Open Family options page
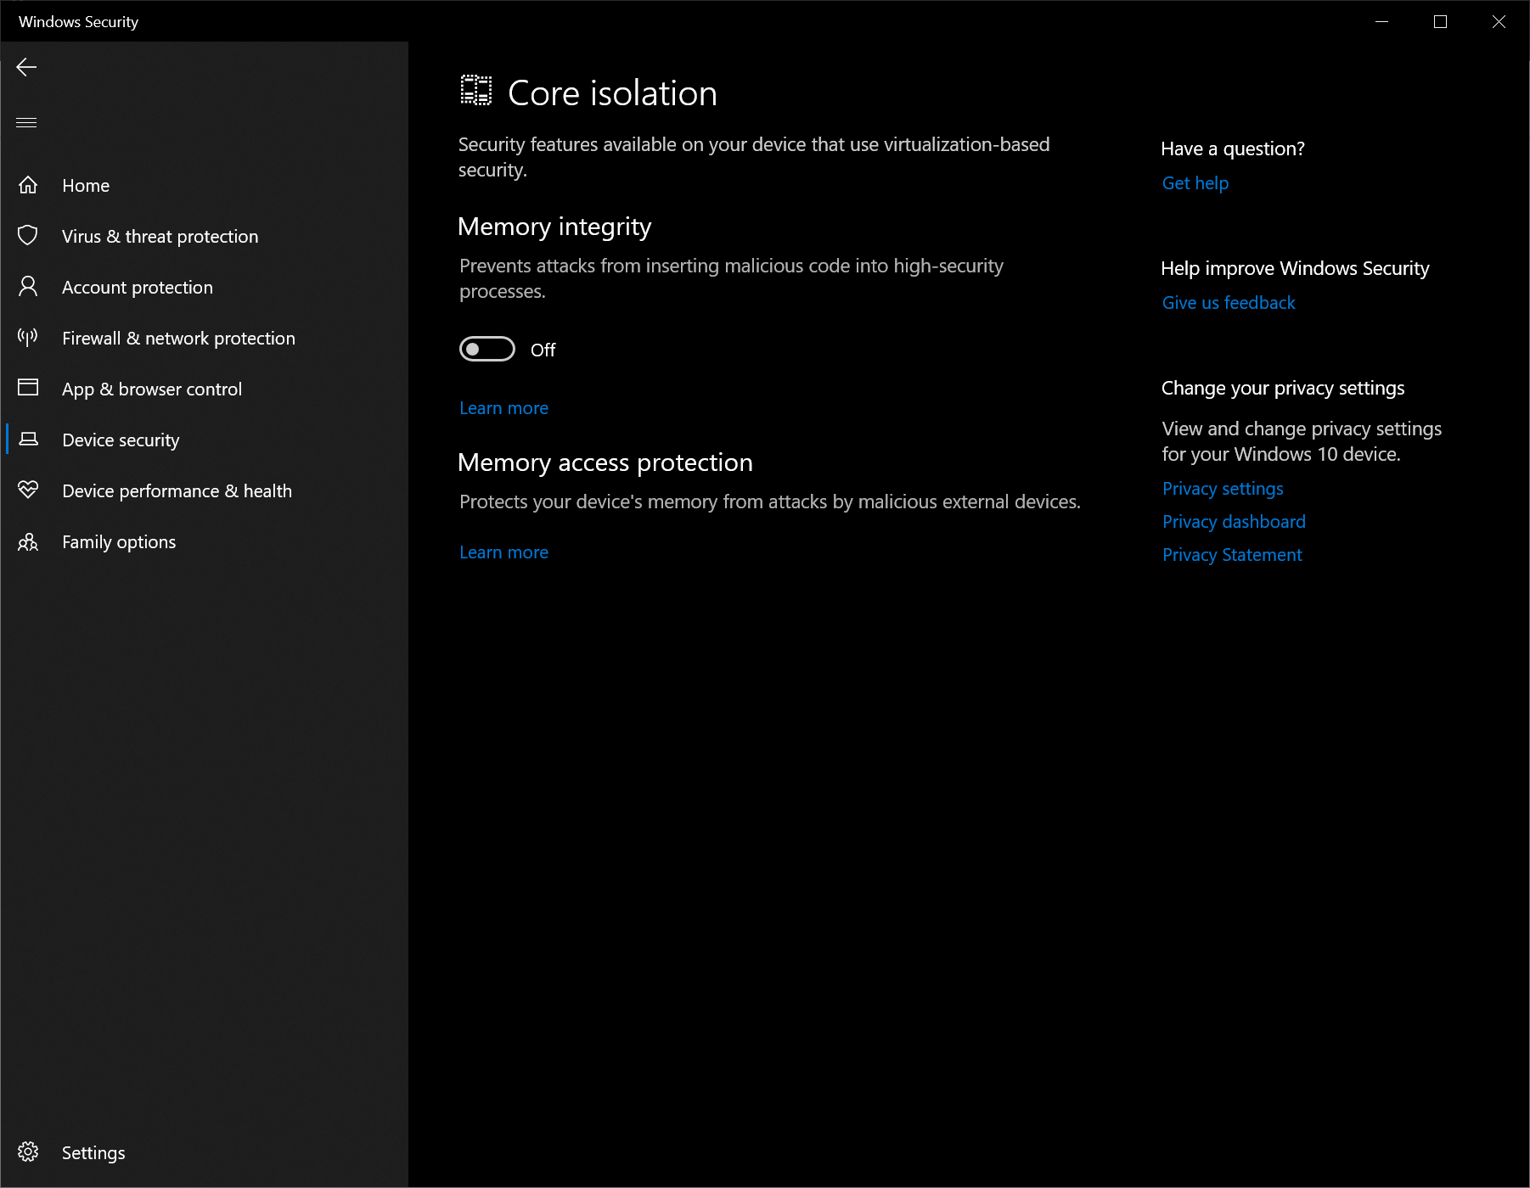 (x=205, y=541)
